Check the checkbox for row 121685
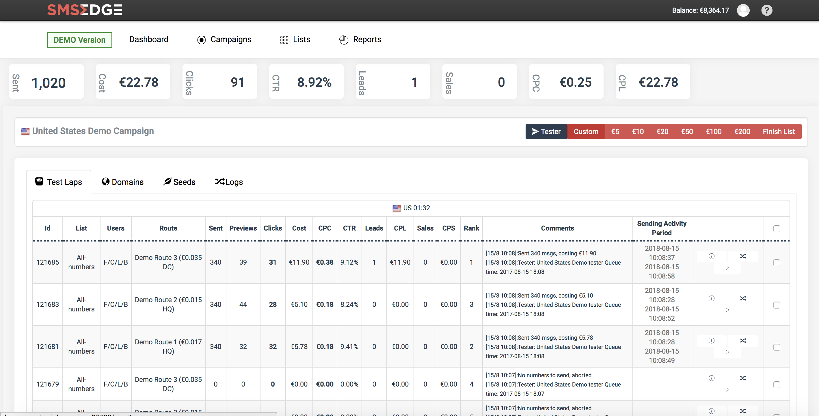819x416 pixels. tap(777, 263)
